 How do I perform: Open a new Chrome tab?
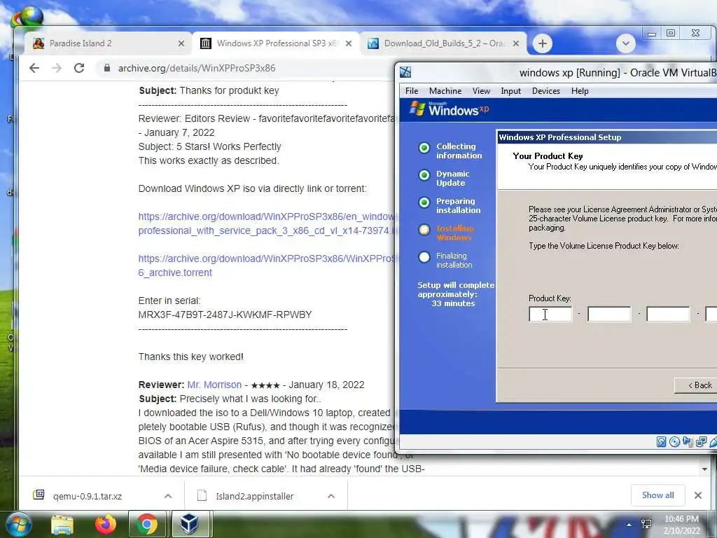click(543, 43)
